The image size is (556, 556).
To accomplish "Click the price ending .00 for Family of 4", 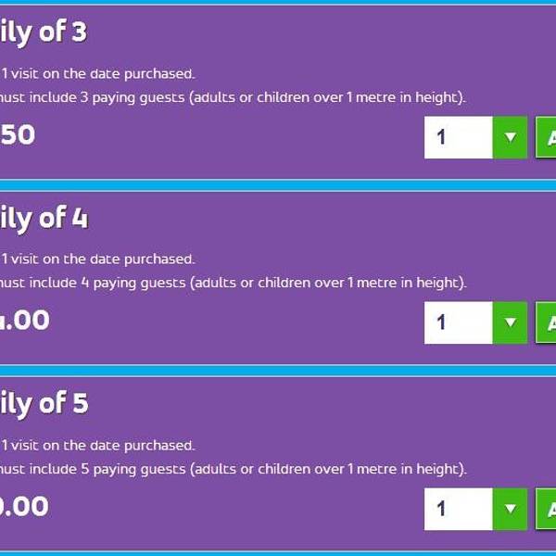I will (x=25, y=321).
